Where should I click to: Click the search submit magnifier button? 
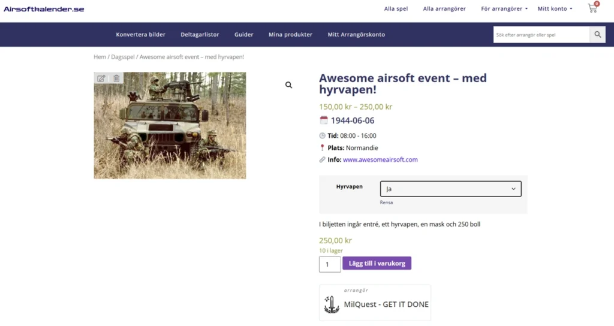[598, 35]
